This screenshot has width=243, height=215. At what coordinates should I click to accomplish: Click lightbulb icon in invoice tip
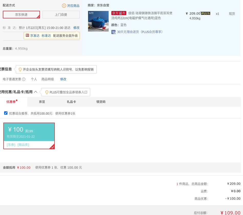20,69
